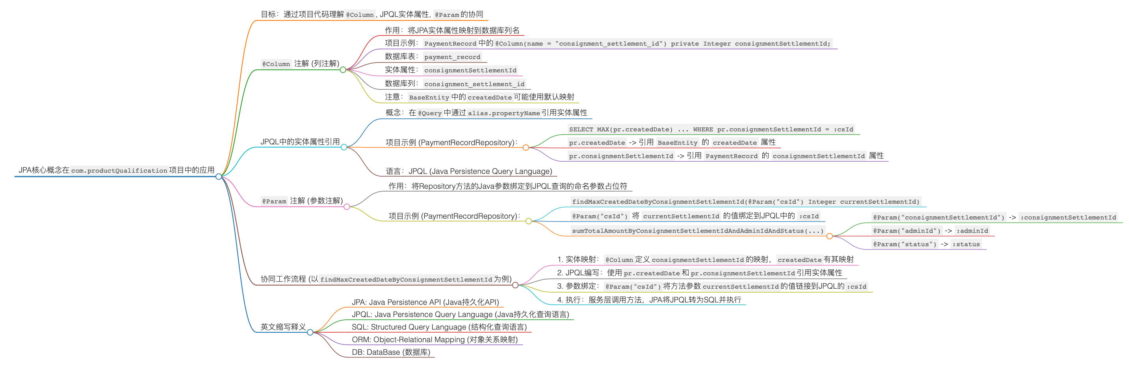
Task: Select the JPA: Java Persistence API node
Action: [427, 302]
